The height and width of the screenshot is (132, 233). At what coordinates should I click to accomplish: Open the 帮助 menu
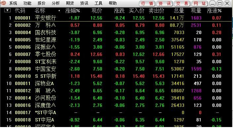[113, 3]
